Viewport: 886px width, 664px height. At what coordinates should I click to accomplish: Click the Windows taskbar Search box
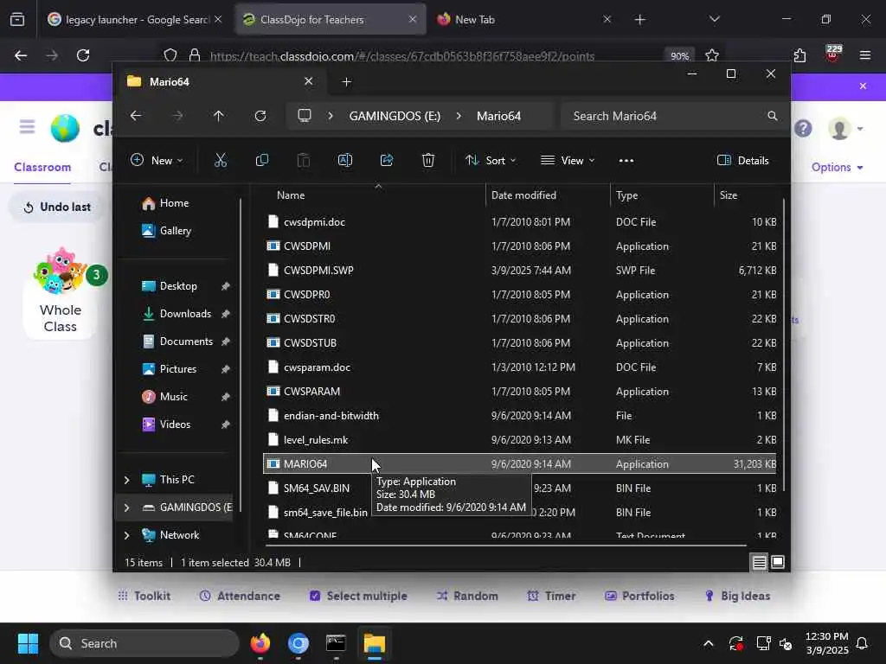click(x=144, y=643)
